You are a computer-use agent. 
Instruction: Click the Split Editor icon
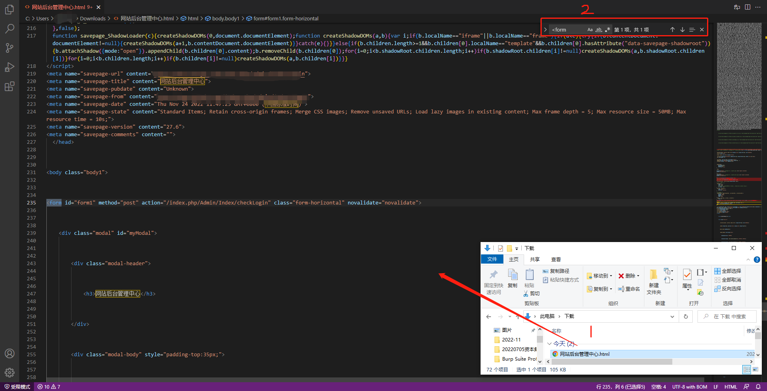pyautogui.click(x=747, y=7)
